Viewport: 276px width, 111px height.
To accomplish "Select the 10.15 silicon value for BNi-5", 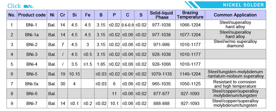I will coord(75,74).
